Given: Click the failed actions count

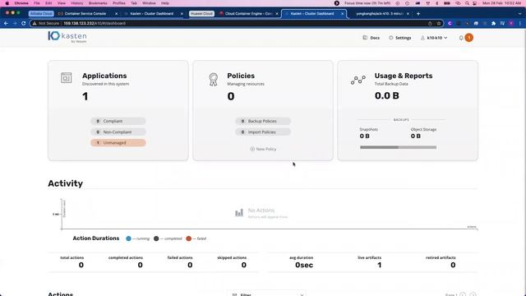Looking at the screenshot, I should (x=190, y=265).
